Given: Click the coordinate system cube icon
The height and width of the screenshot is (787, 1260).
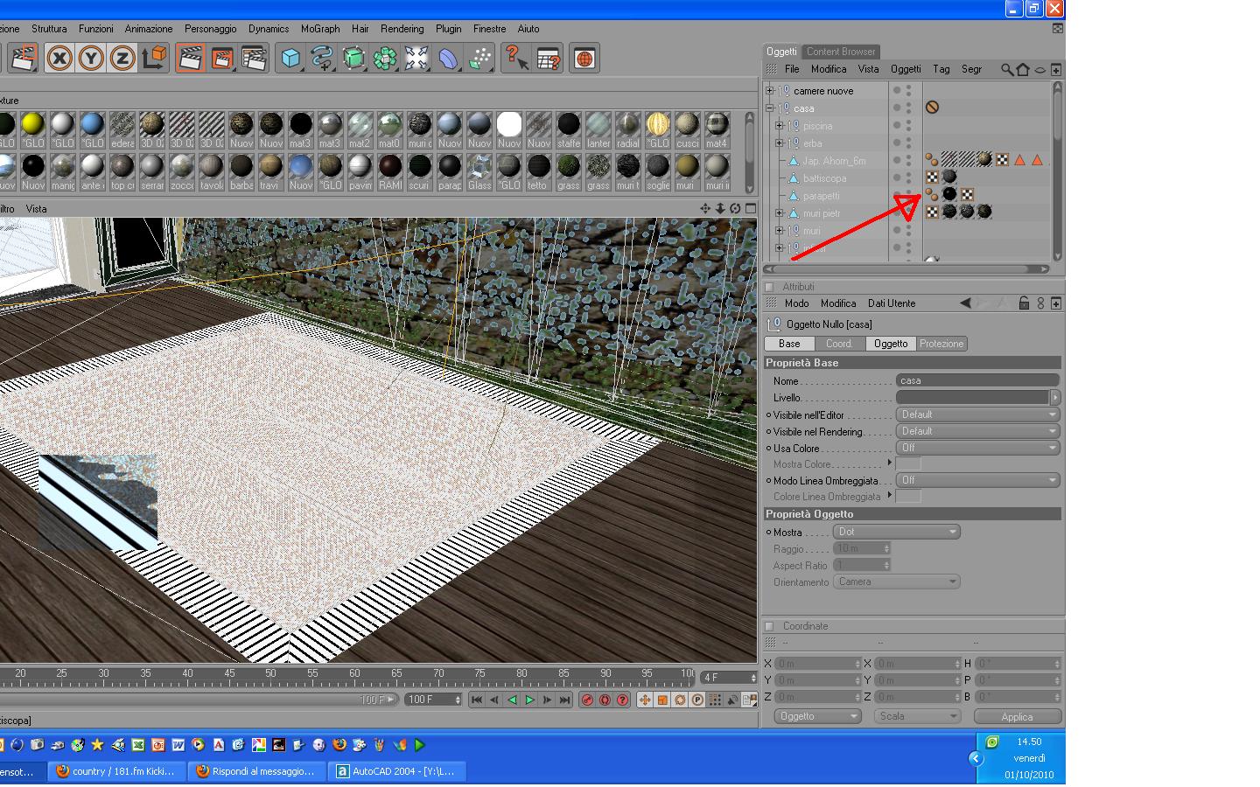Looking at the screenshot, I should (154, 59).
